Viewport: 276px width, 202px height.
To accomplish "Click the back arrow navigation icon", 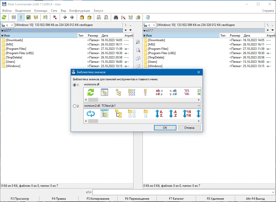I will (65, 17).
